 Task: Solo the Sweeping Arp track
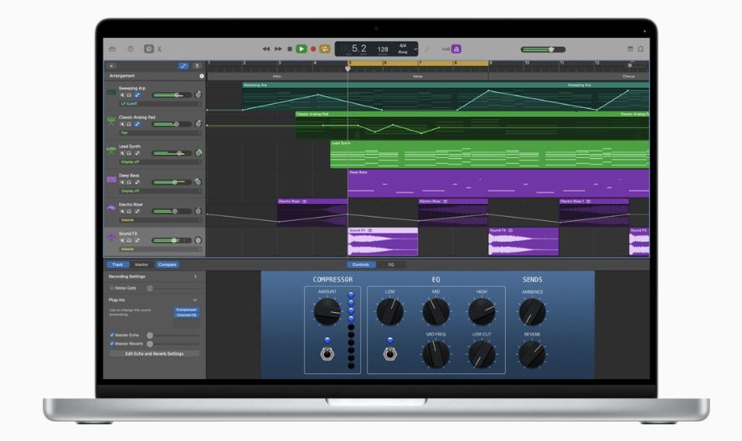pos(129,95)
